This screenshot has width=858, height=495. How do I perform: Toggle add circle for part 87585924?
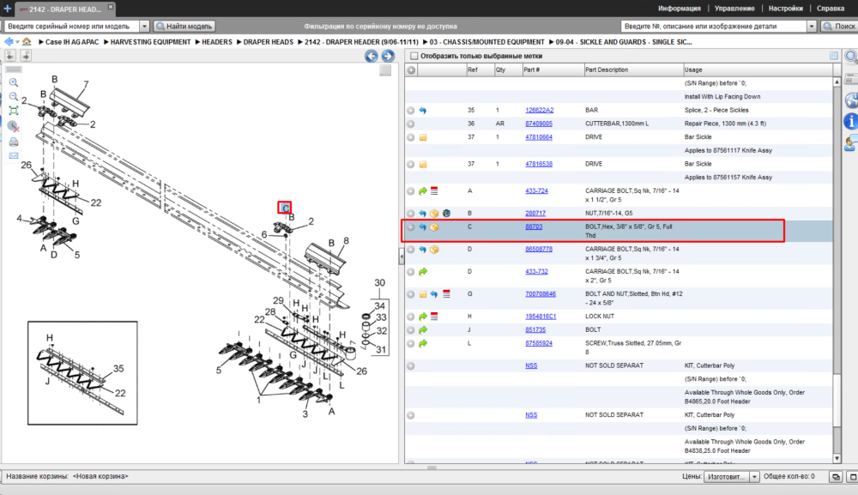coord(411,343)
